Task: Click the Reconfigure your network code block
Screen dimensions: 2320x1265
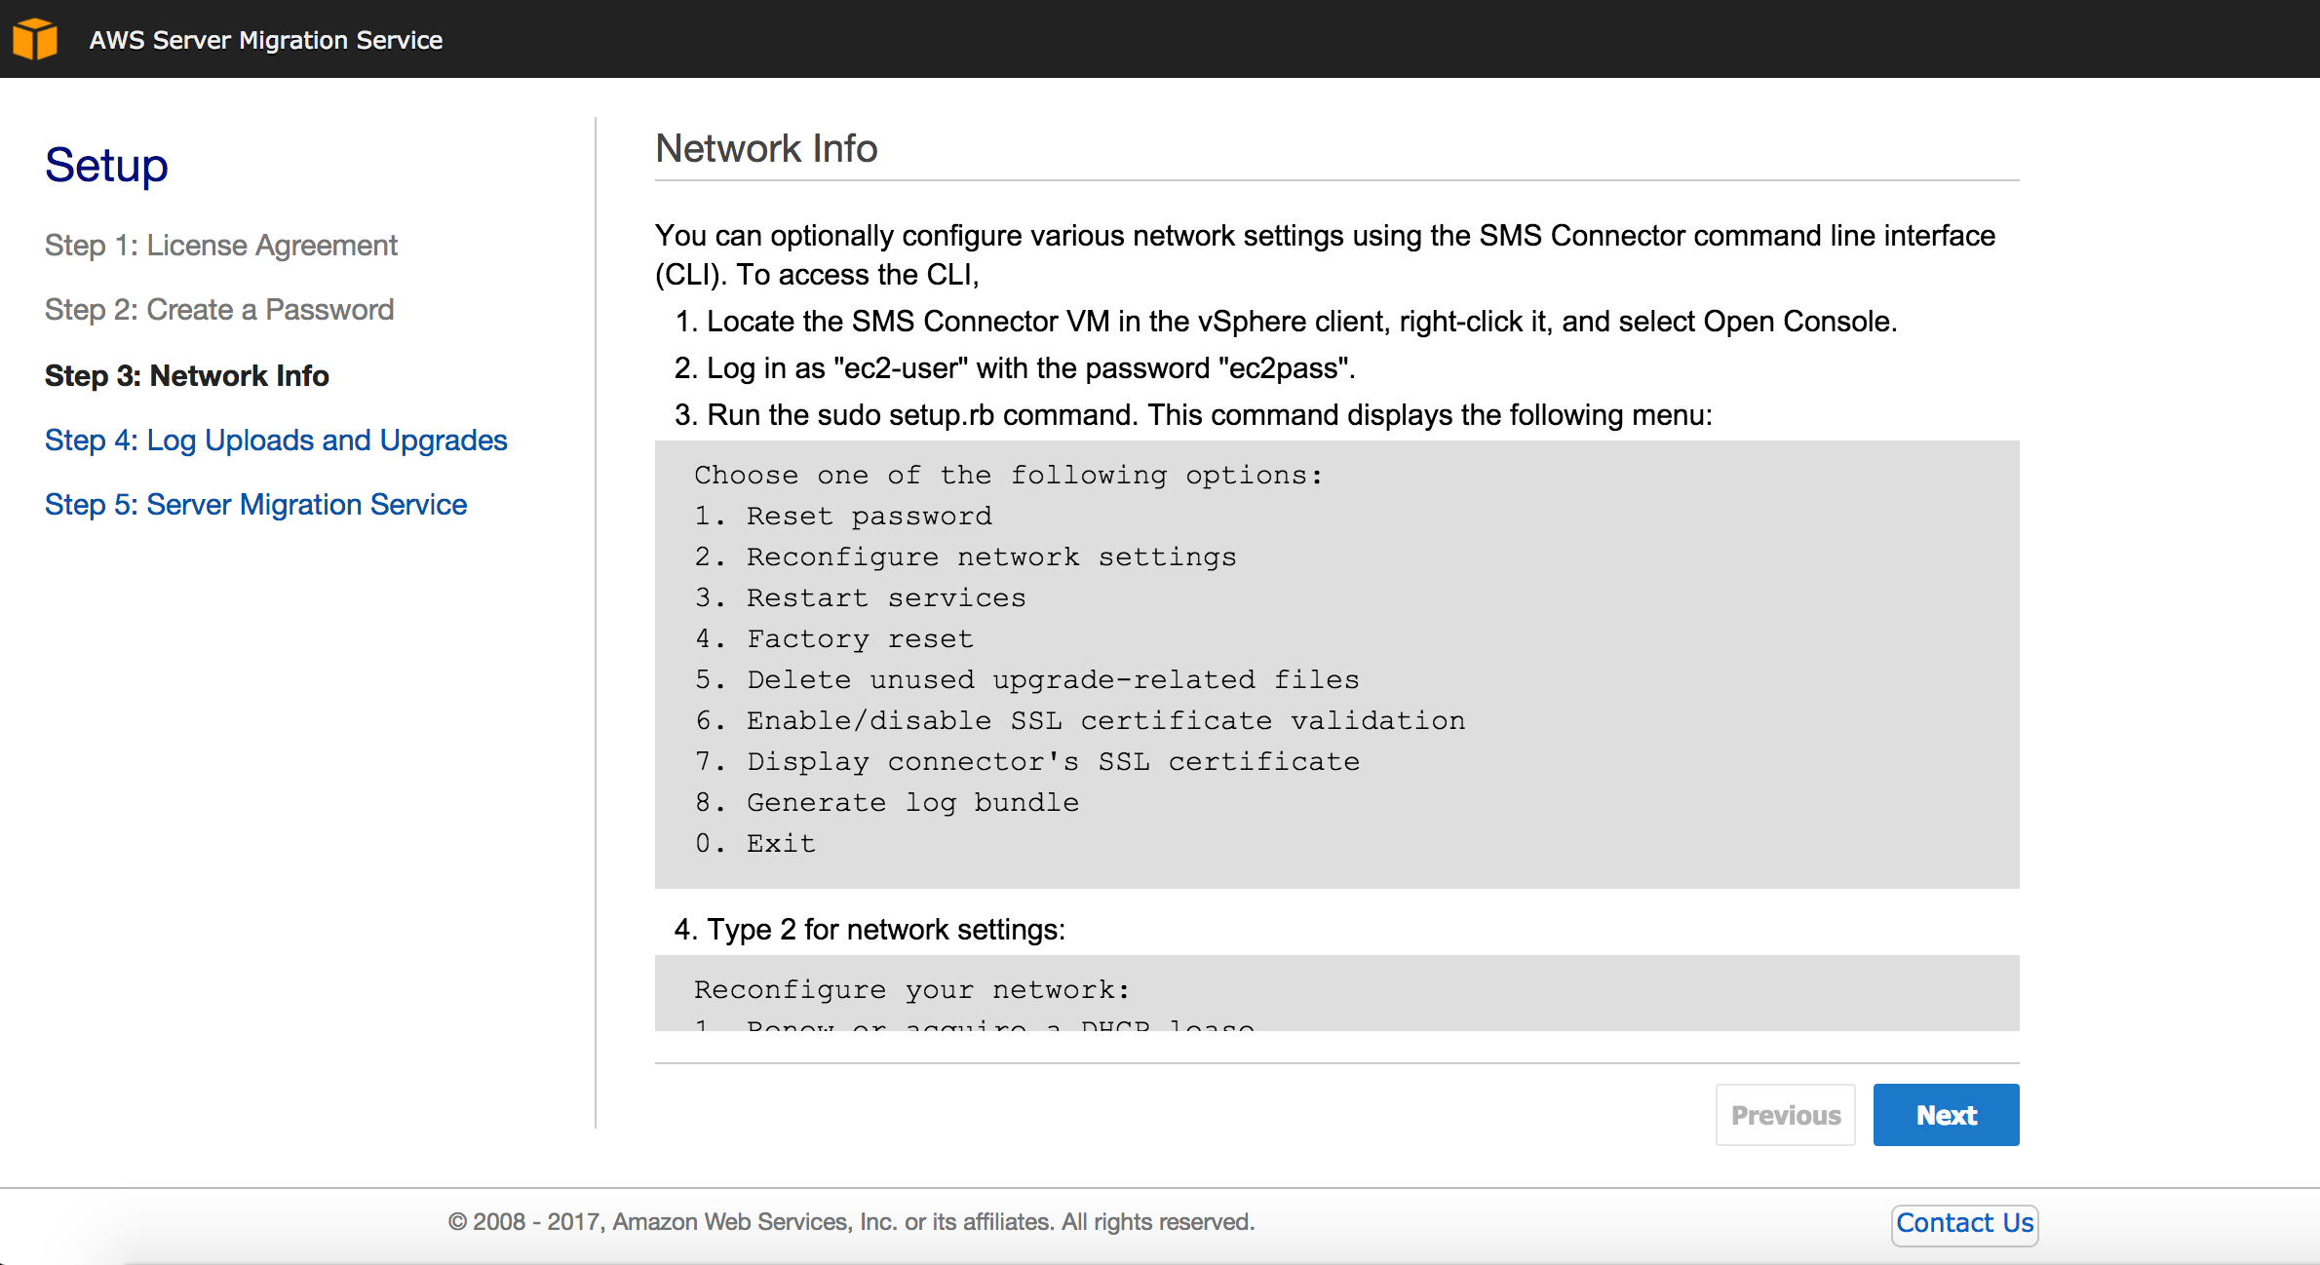Action: 1336,992
